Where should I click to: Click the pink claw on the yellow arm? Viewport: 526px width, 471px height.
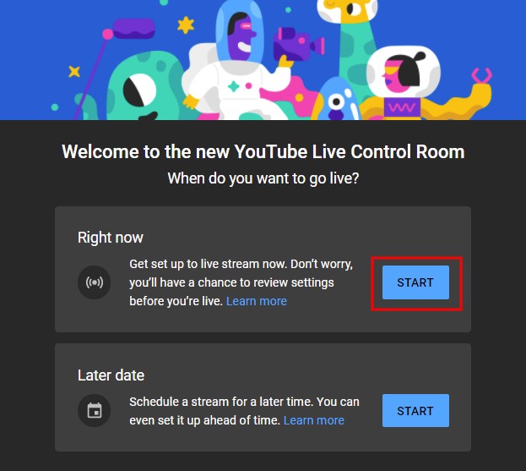point(482,76)
